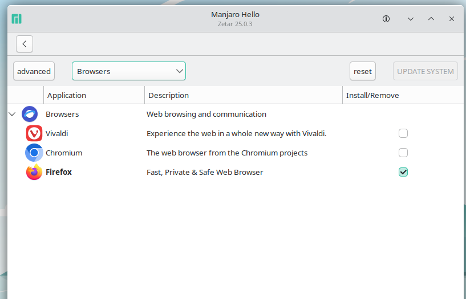Minimize the Manjaro Hello window
Viewport: 466px width, 299px height.
click(x=411, y=19)
